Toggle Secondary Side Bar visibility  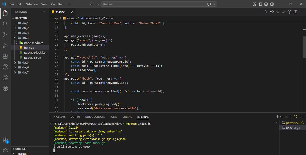pos(272,4)
